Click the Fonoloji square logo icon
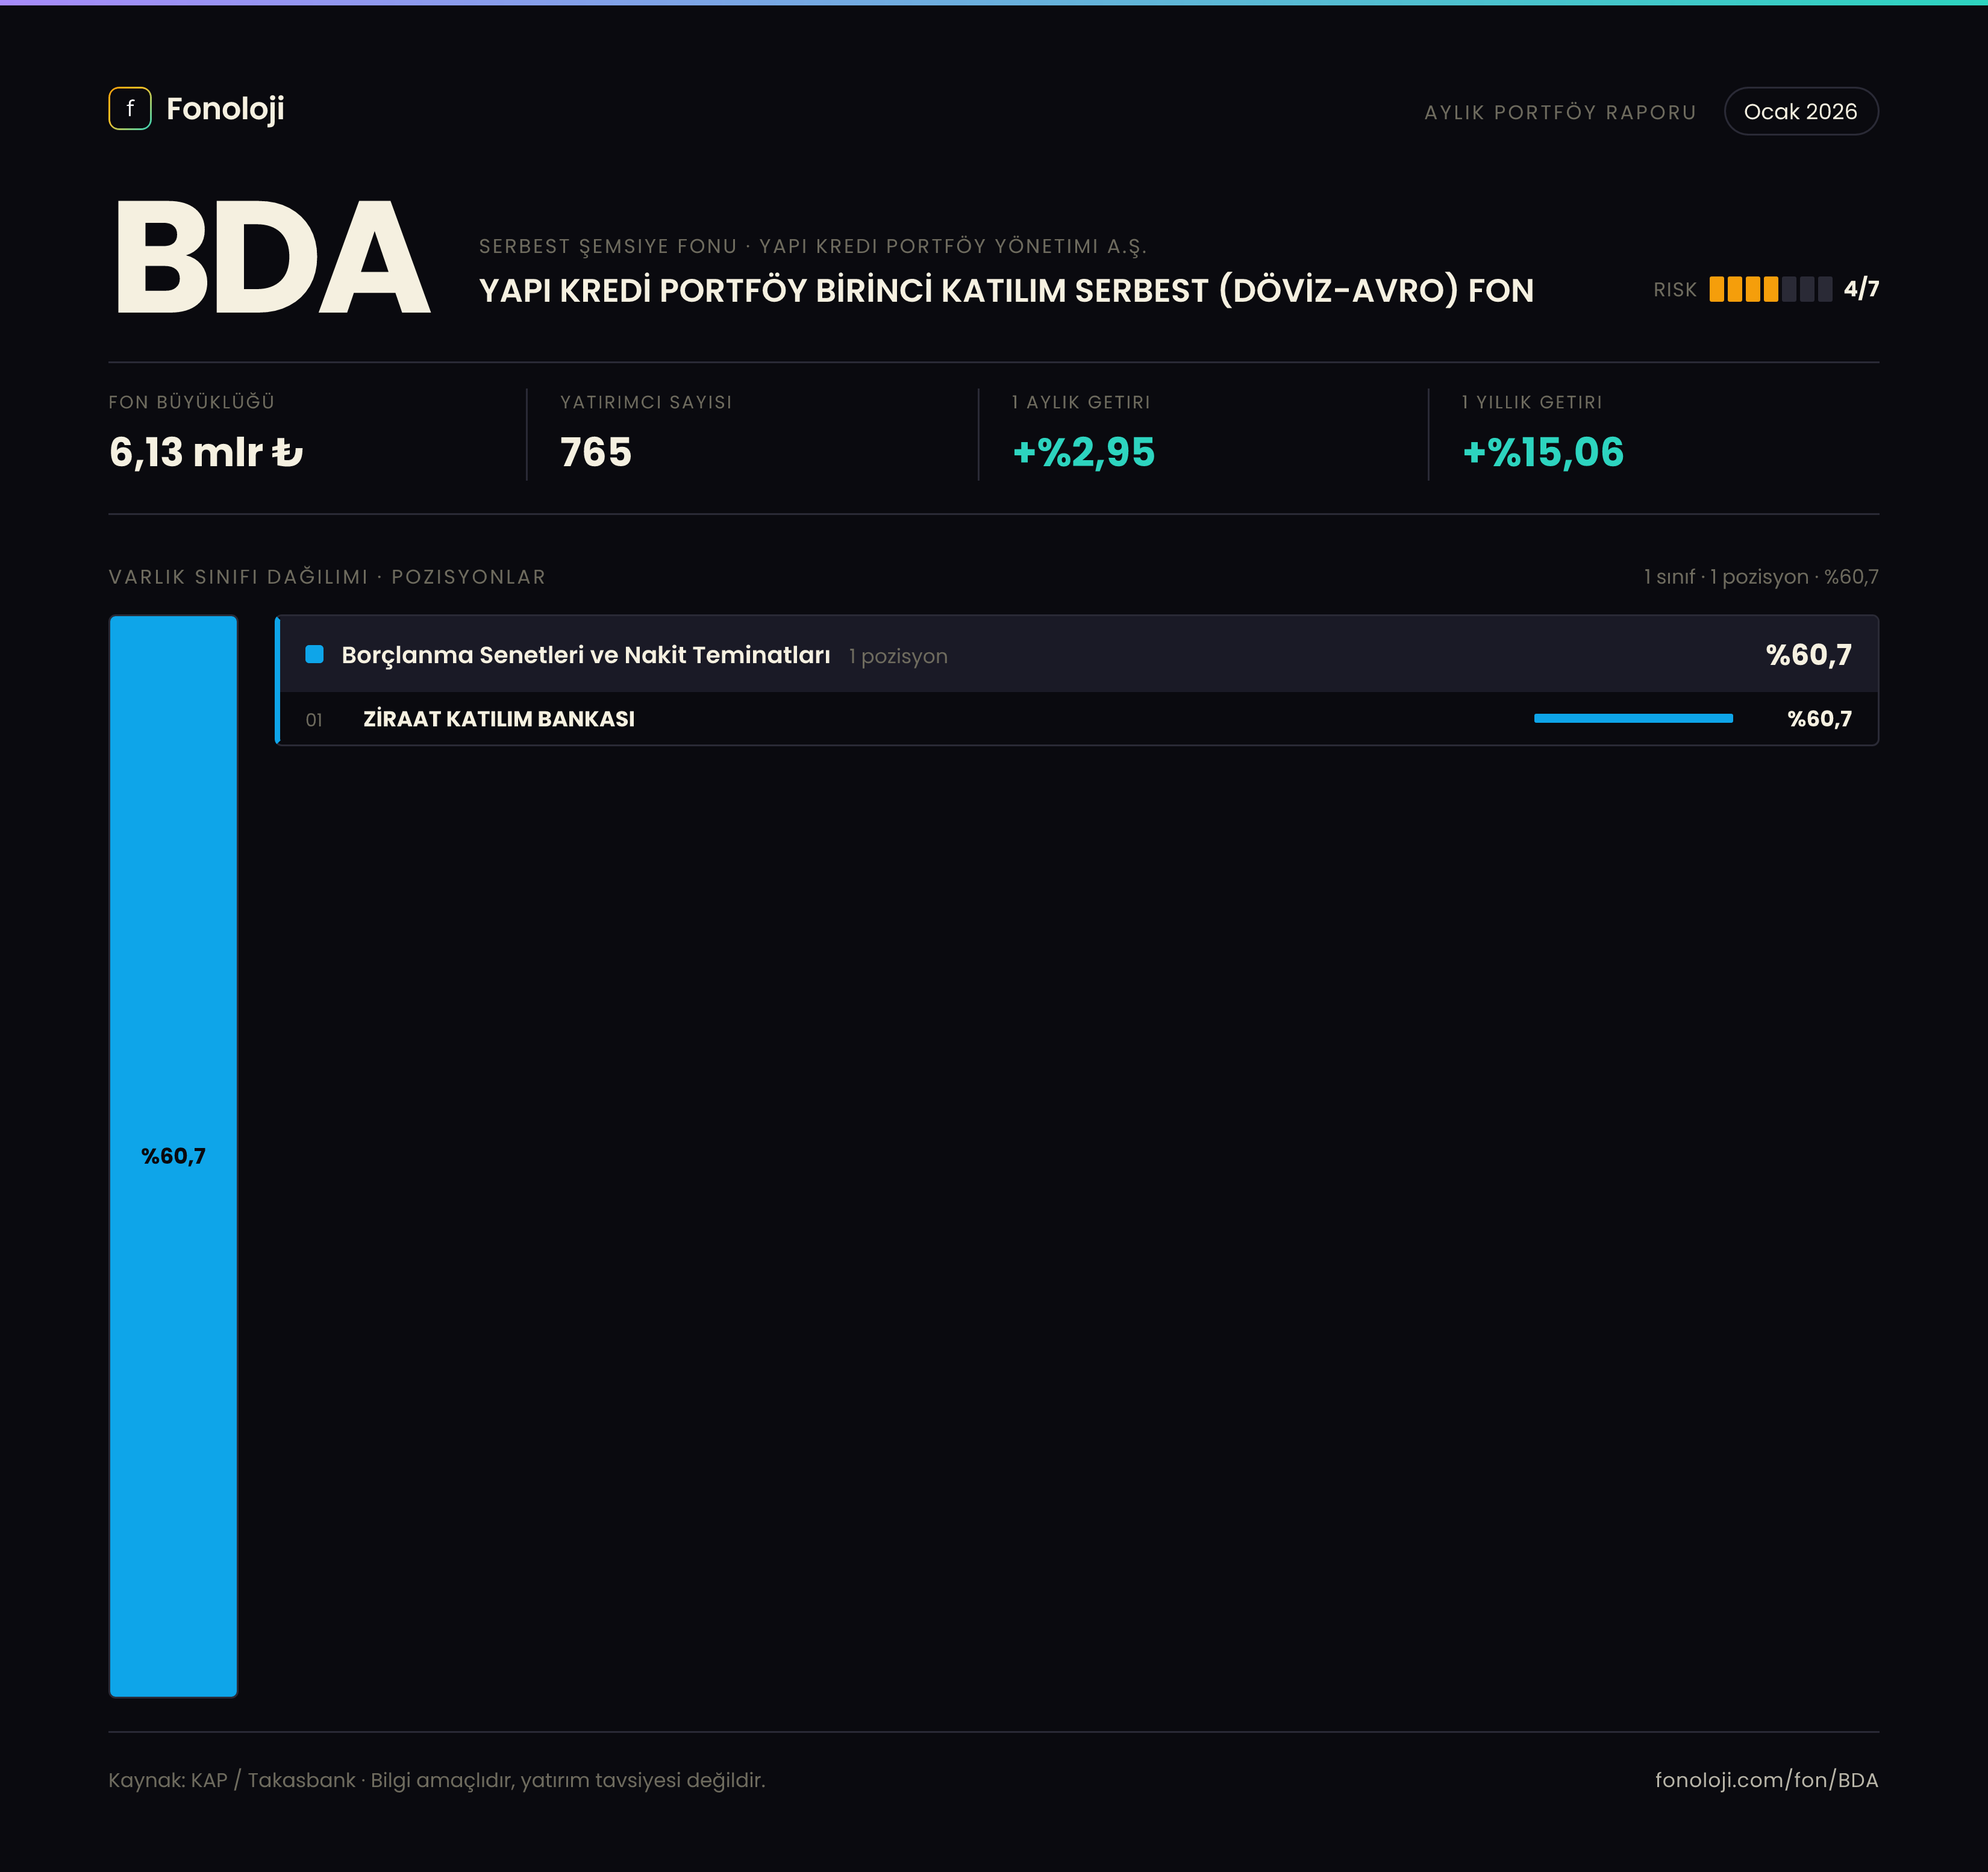 (130, 109)
